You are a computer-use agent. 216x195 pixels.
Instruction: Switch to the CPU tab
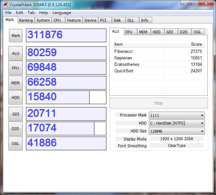point(58,20)
